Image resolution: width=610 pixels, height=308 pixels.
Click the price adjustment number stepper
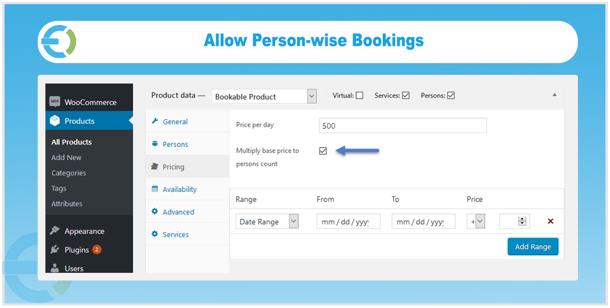click(x=522, y=221)
